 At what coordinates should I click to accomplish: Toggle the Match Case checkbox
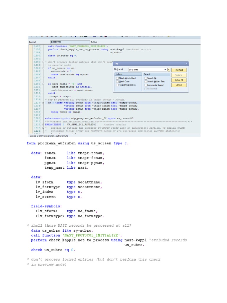[117, 82]
